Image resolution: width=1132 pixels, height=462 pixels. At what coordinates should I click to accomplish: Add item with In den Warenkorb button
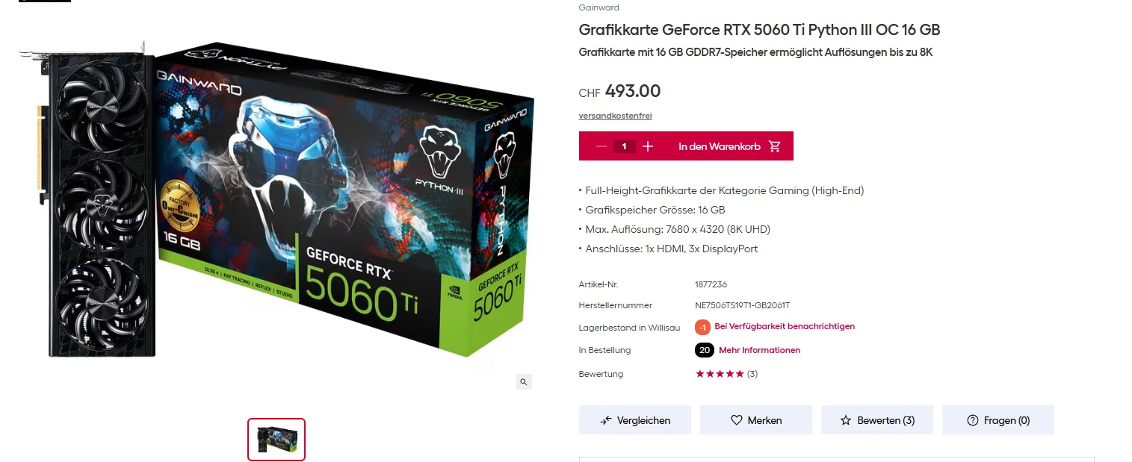[x=727, y=146]
